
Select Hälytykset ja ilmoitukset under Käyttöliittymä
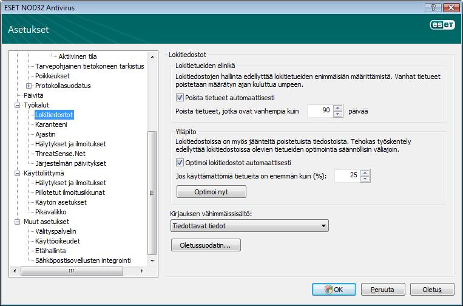click(x=70, y=183)
